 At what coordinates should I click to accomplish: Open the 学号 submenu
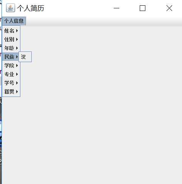pyautogui.click(x=11, y=83)
